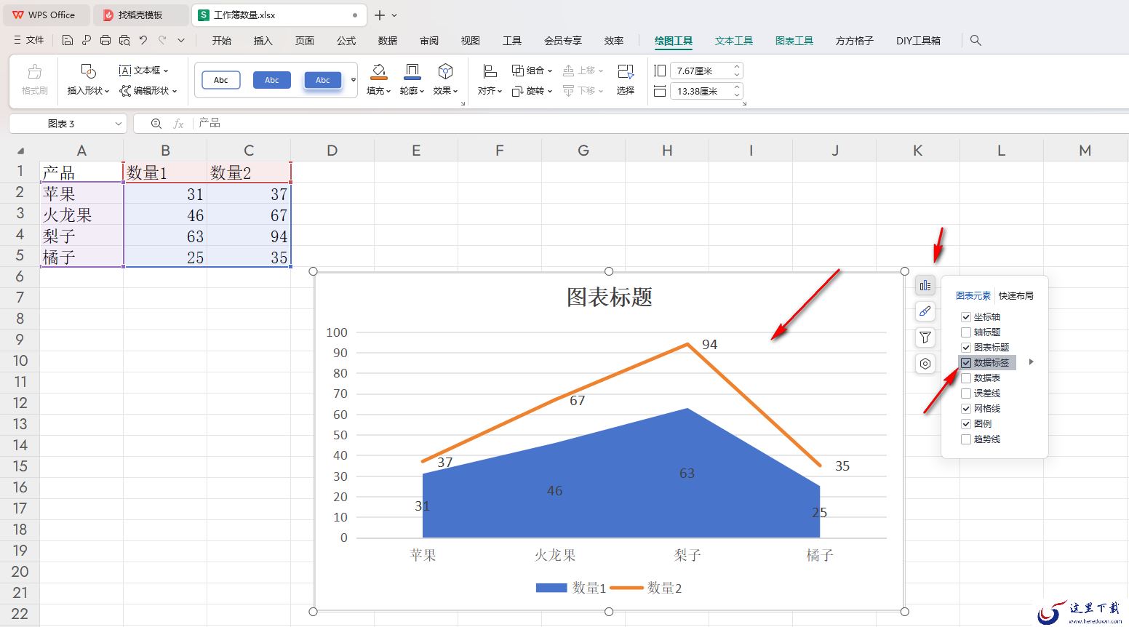Toggle the 图例 (Legend) checkbox
1129x627 pixels.
pos(966,424)
